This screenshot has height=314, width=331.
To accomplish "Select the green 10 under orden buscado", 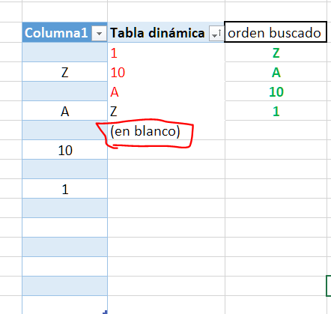I will 276,91.
